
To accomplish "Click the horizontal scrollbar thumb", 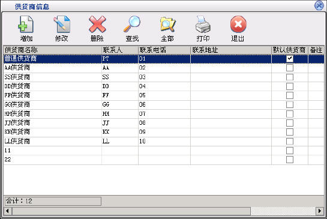I will point(131,211).
